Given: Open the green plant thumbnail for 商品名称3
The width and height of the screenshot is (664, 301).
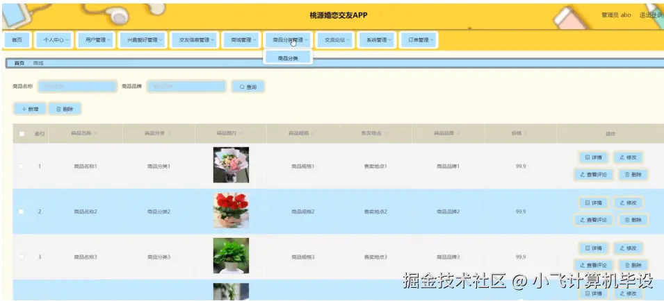Looking at the screenshot, I should (231, 255).
